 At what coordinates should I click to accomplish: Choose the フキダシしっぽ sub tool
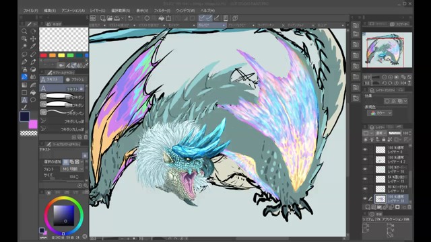click(x=62, y=121)
